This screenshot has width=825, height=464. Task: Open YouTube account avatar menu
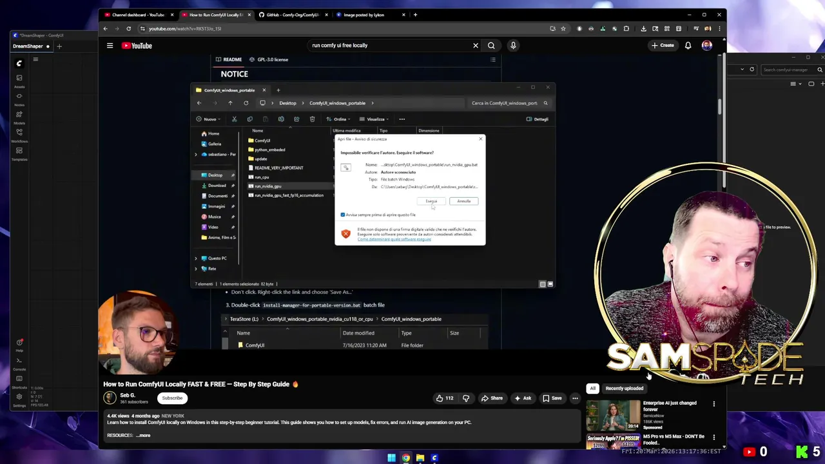coord(707,46)
